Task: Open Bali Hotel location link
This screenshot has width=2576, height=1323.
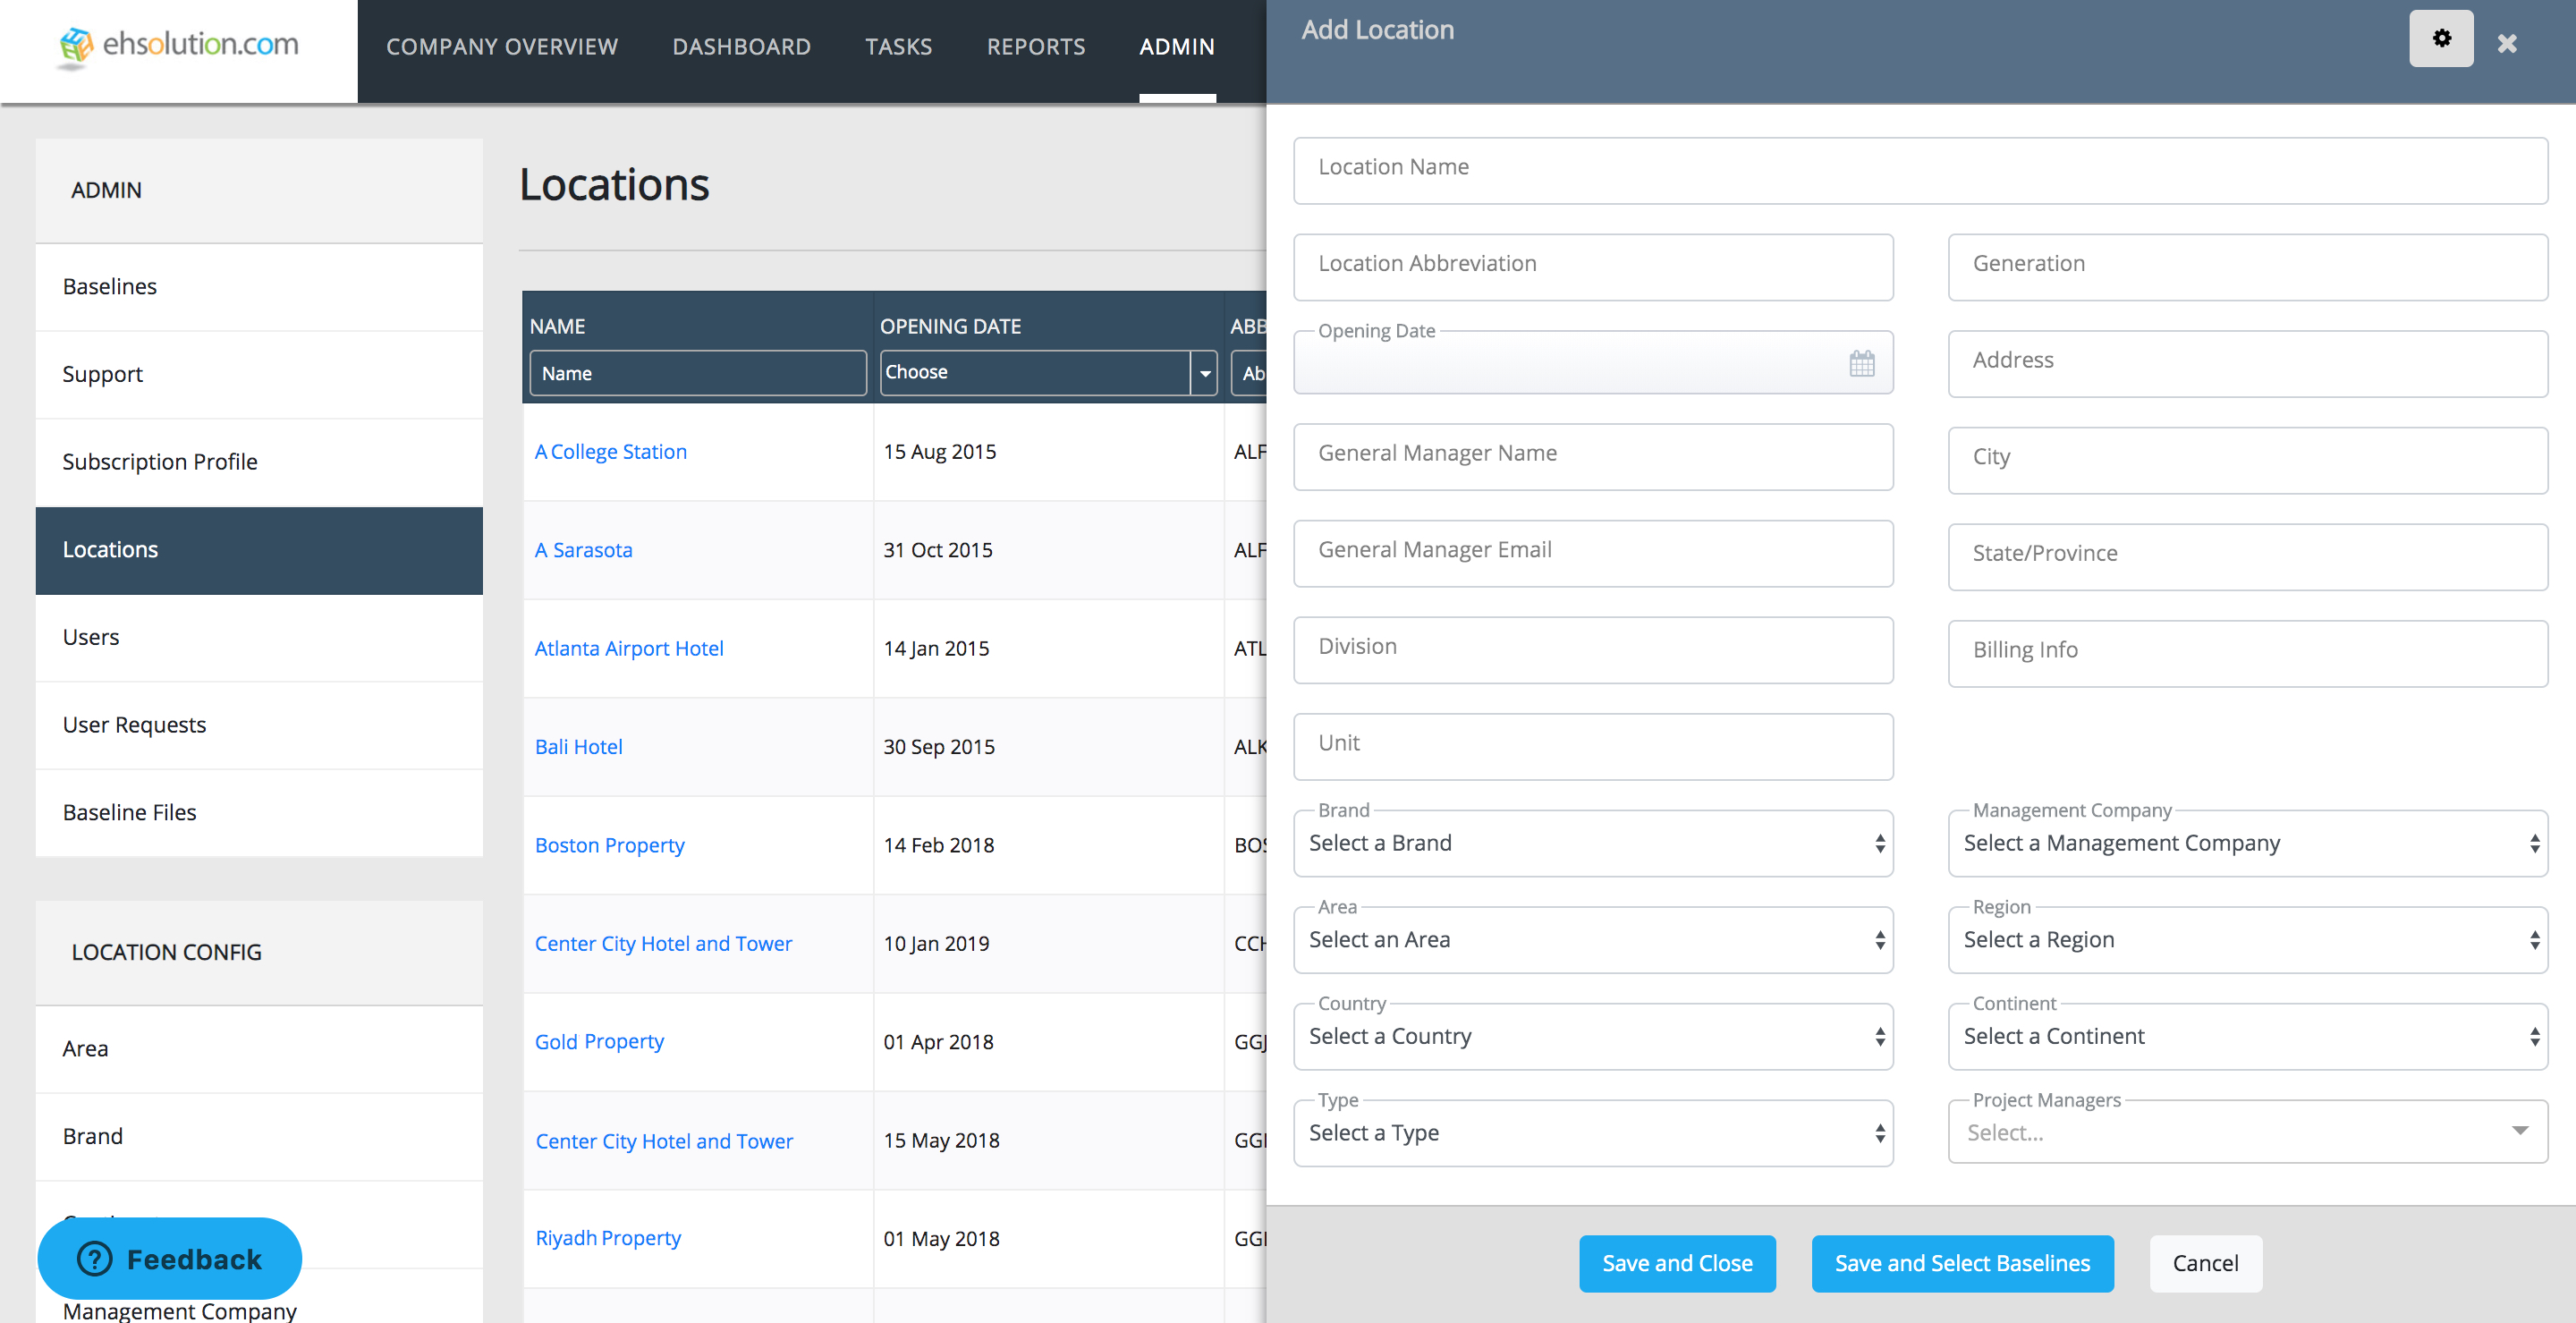Action: [x=578, y=747]
